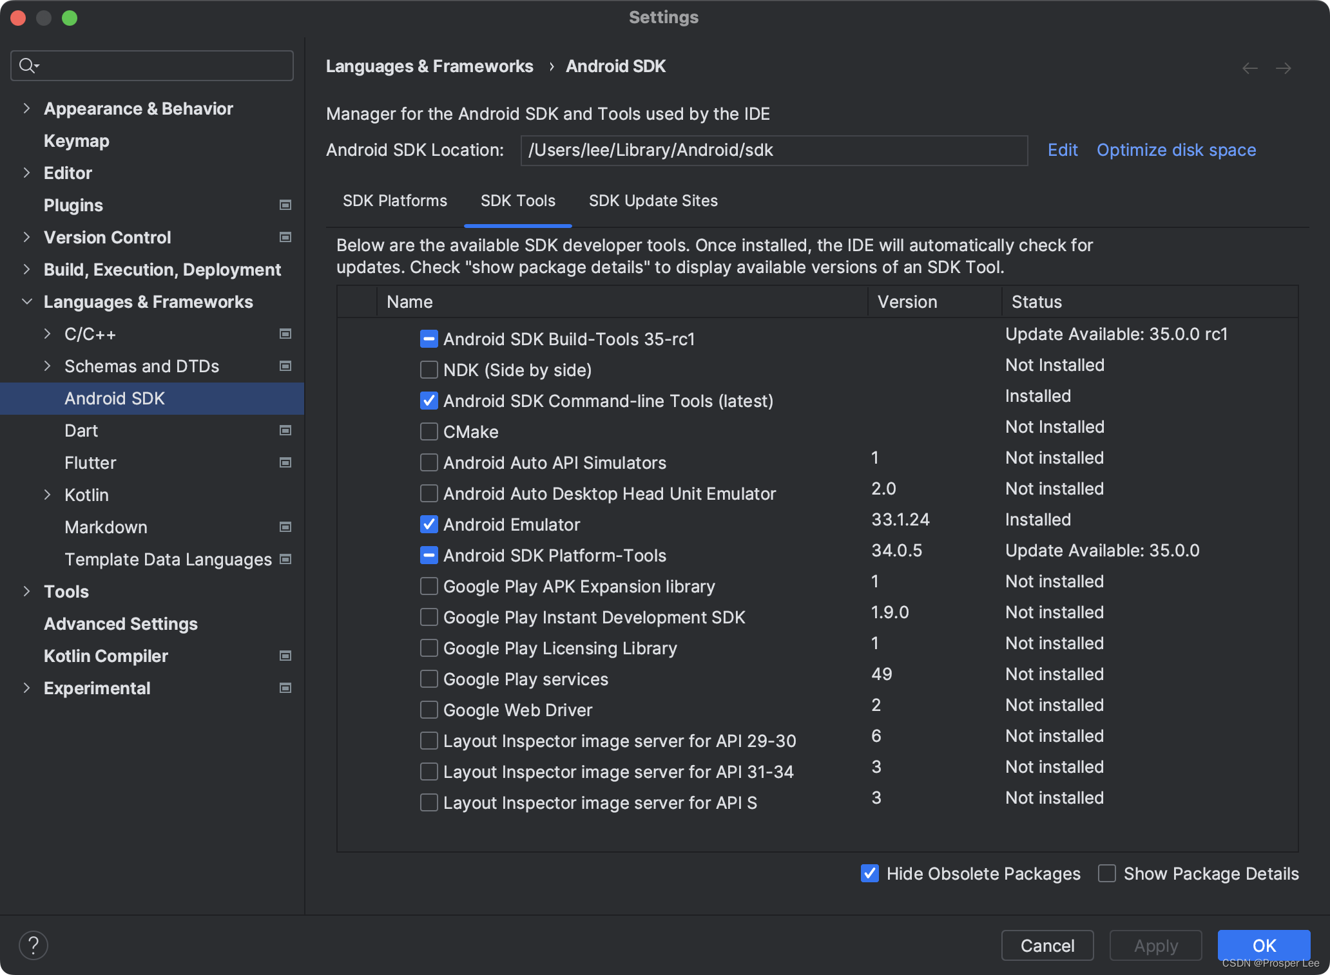Expand Build, Execution, Deployment section
The image size is (1330, 975).
[26, 269]
